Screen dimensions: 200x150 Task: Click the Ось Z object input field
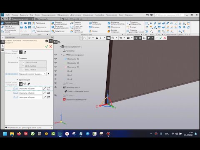pos(30,97)
